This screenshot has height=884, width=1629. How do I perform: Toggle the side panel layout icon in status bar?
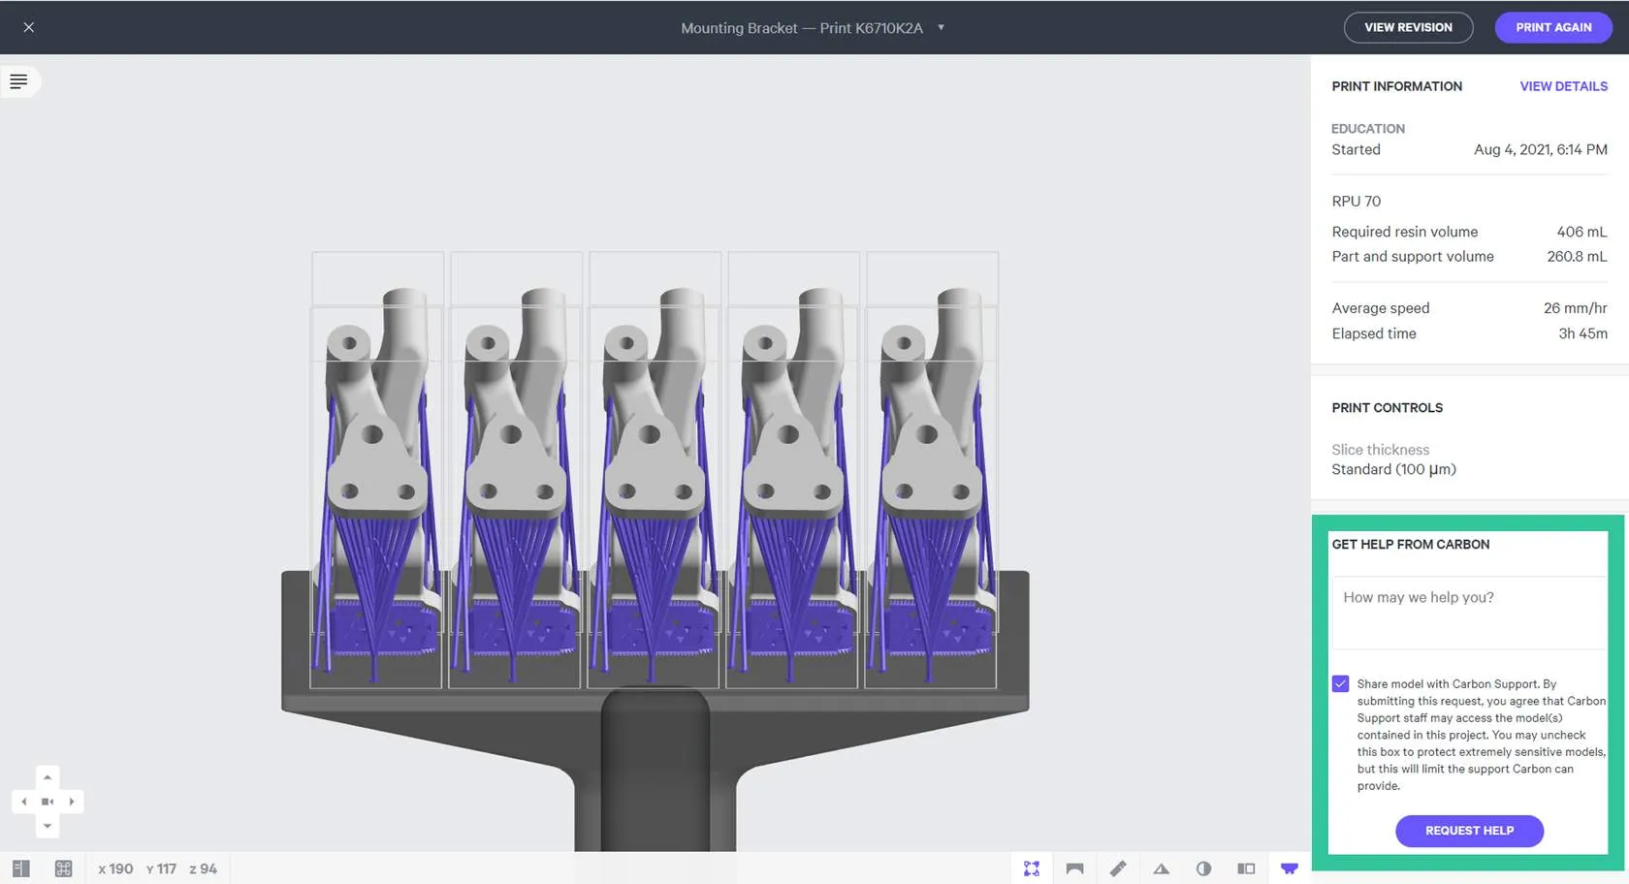[x=21, y=868]
